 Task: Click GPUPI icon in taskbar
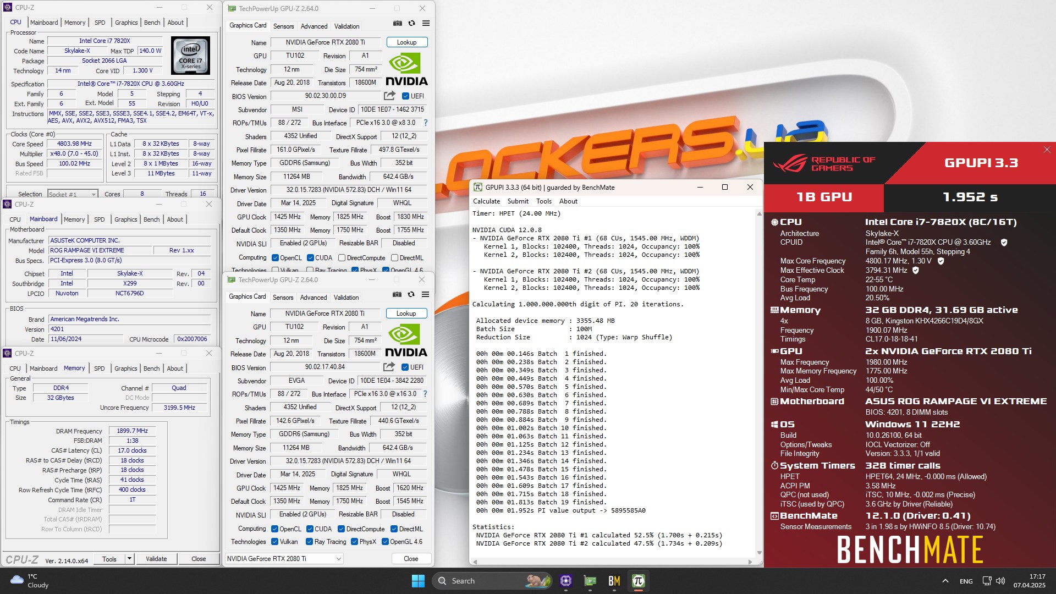click(639, 581)
